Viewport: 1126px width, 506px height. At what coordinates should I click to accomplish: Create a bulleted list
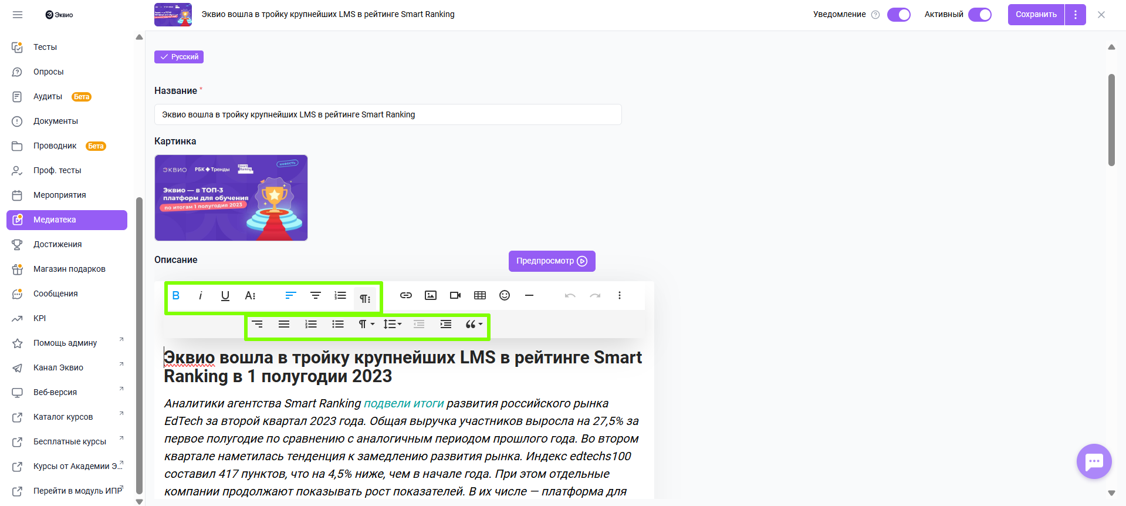pyautogui.click(x=338, y=324)
